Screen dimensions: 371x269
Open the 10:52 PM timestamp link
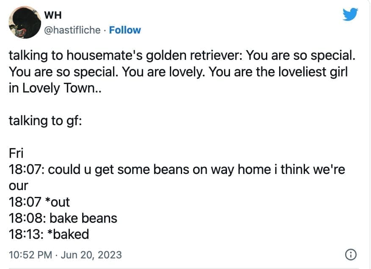click(30, 255)
